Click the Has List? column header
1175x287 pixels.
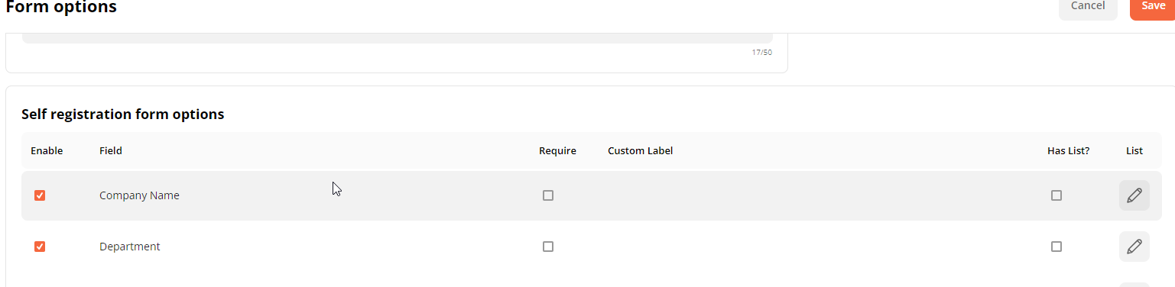click(1068, 150)
